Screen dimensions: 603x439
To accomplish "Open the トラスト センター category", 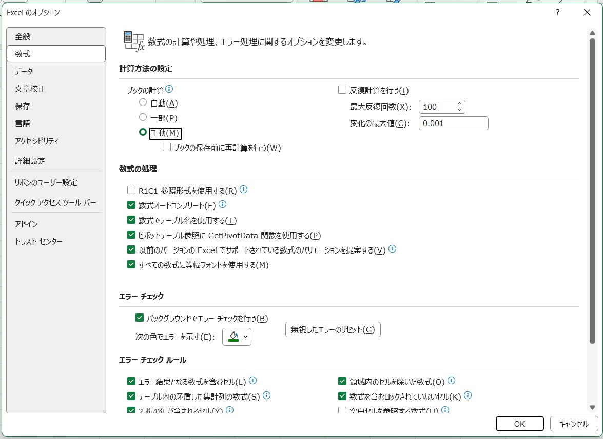I will (x=56, y=241).
